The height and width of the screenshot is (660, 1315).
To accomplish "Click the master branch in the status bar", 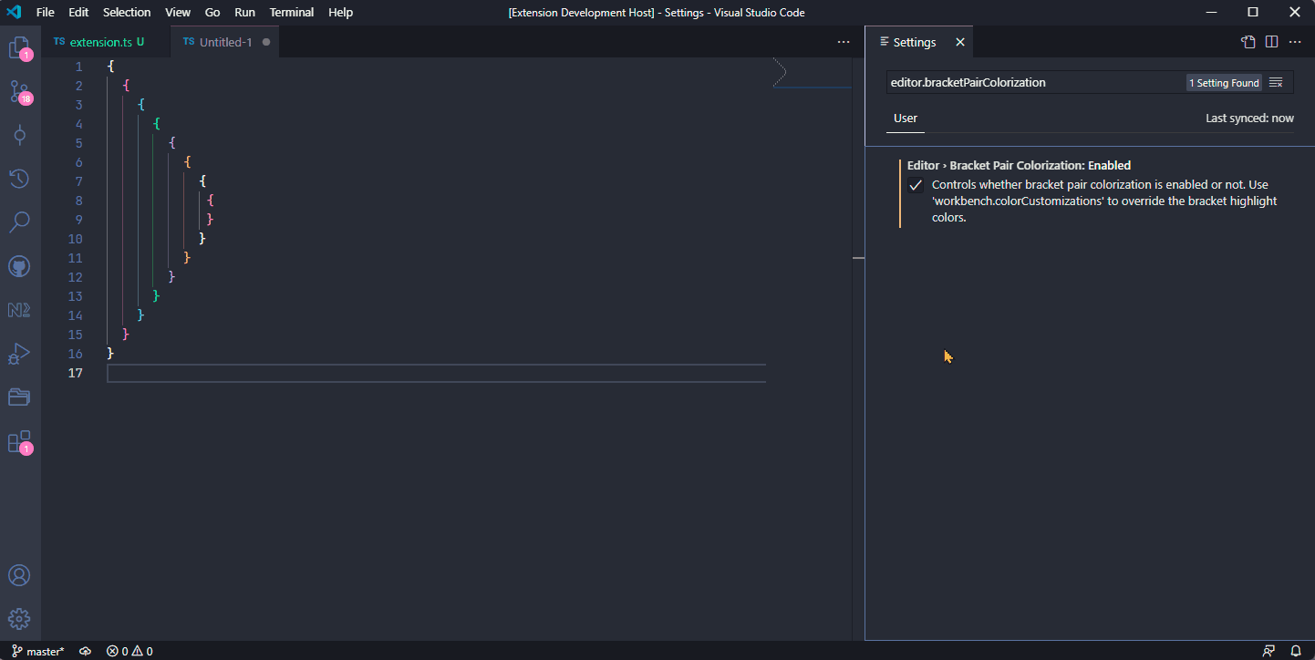I will (36, 651).
